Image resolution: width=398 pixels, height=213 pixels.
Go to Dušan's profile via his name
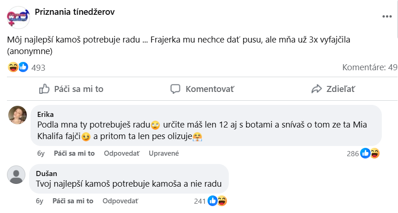coord(46,173)
